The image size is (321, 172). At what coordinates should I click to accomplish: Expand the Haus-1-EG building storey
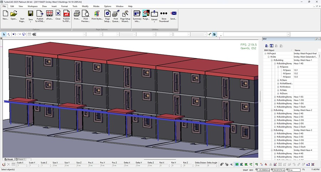point(275,97)
